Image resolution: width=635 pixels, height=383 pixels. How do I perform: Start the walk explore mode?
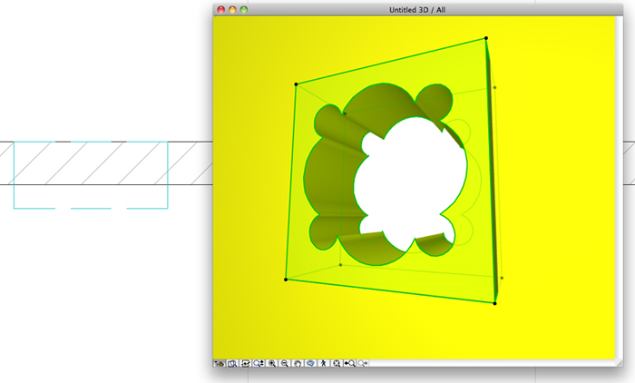(x=324, y=363)
